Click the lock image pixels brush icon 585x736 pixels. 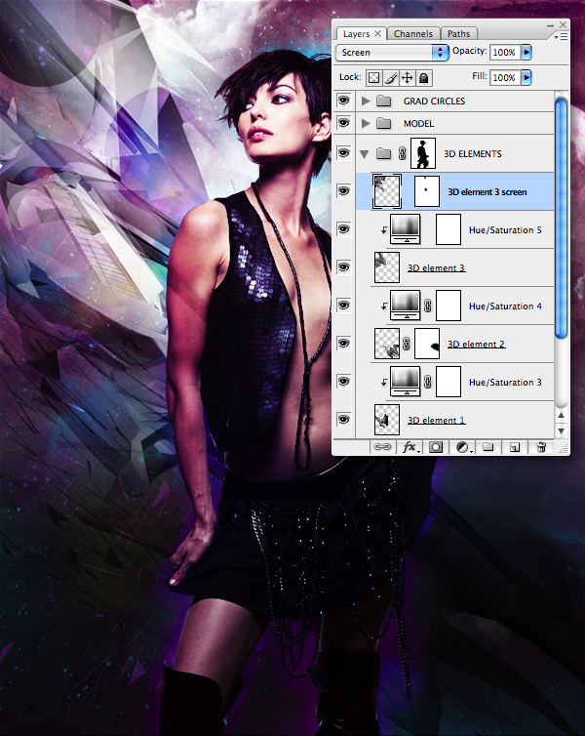click(x=390, y=78)
